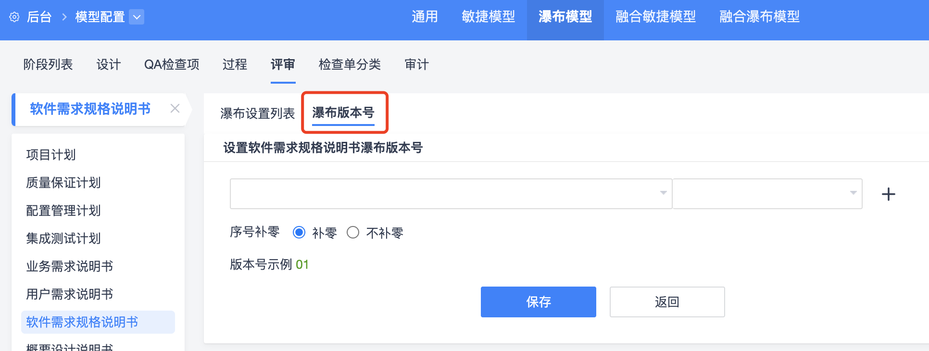Open the 瀑布版本号 tab

click(343, 113)
